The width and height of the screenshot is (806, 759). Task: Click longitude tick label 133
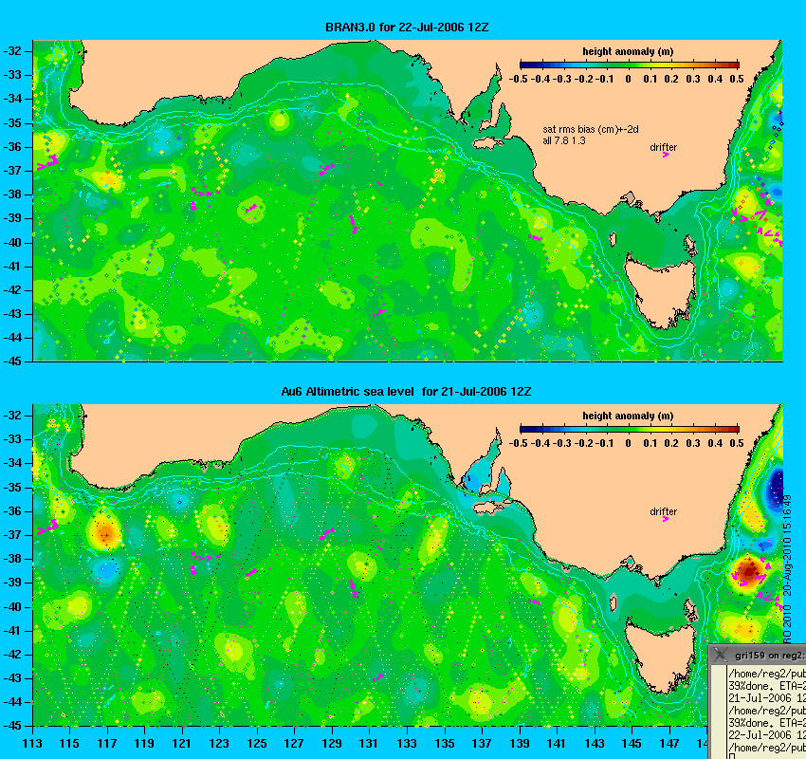[407, 744]
